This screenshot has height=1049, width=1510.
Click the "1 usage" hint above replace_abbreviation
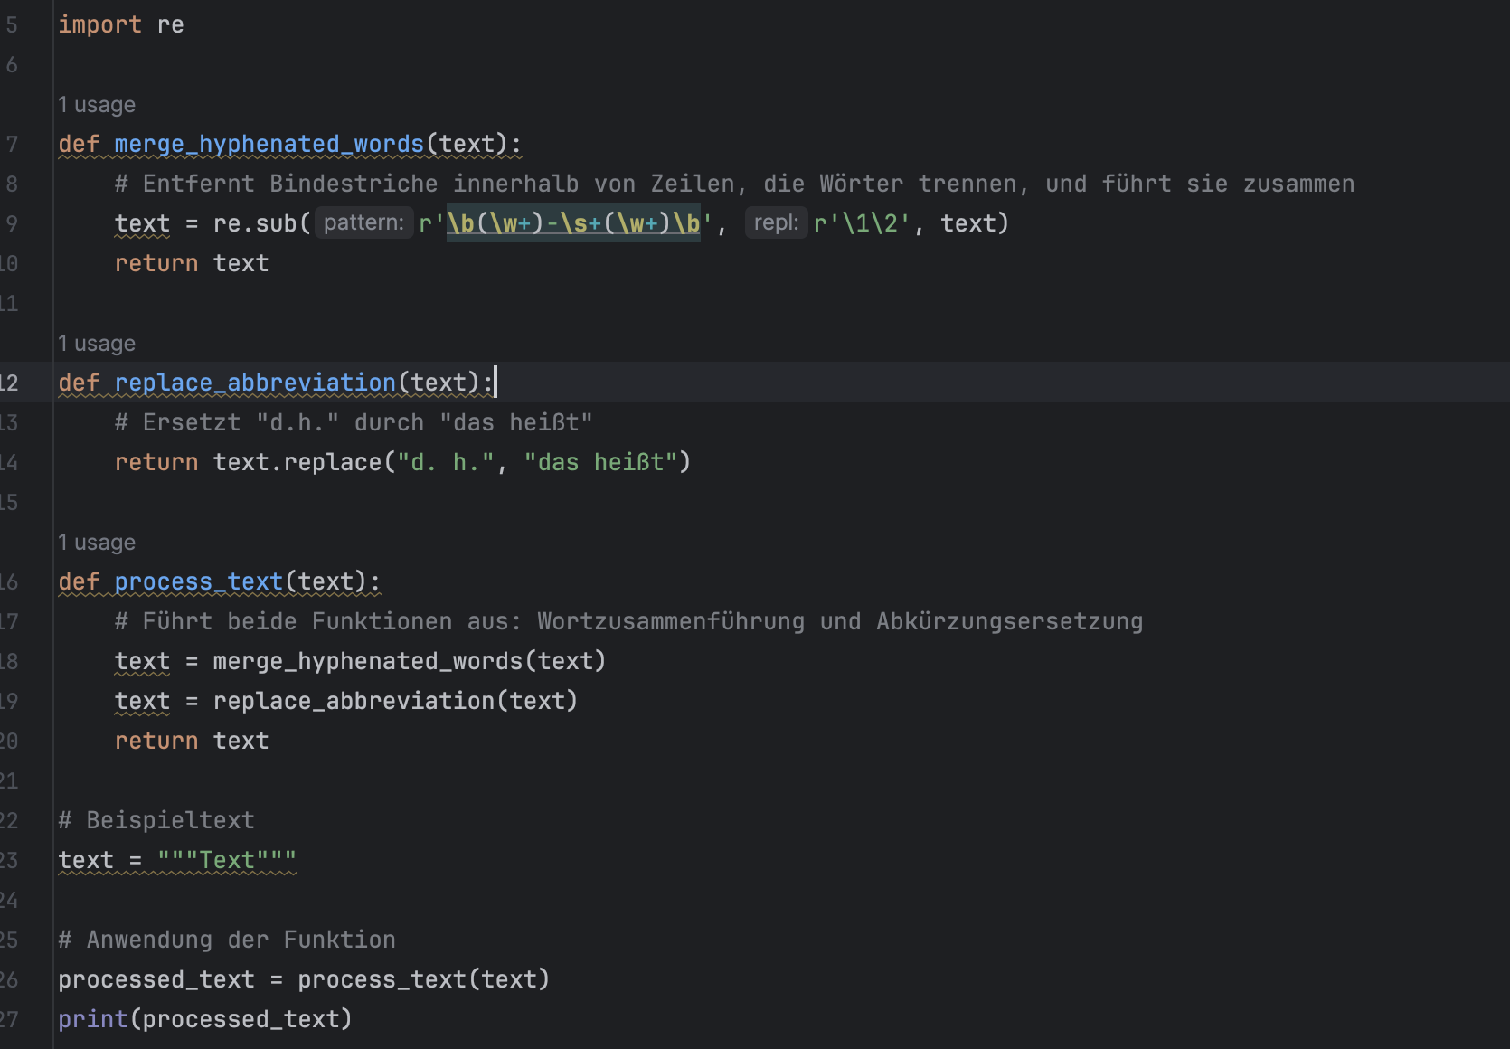coord(96,343)
